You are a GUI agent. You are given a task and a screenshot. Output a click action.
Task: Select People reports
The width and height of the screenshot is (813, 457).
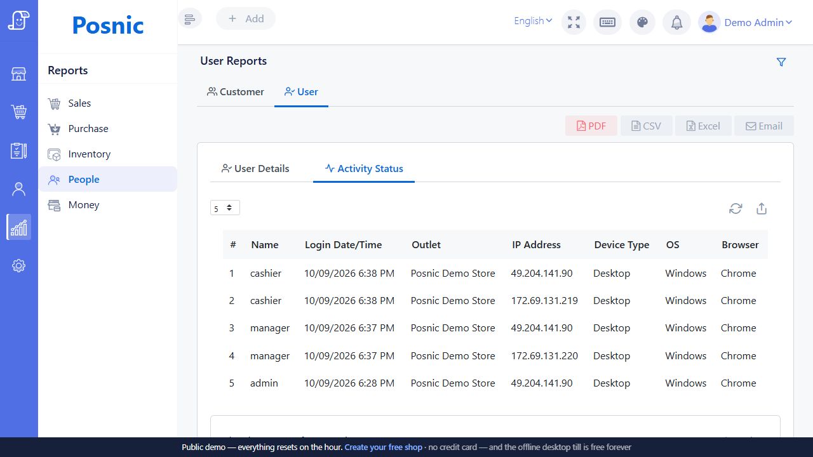point(107,179)
